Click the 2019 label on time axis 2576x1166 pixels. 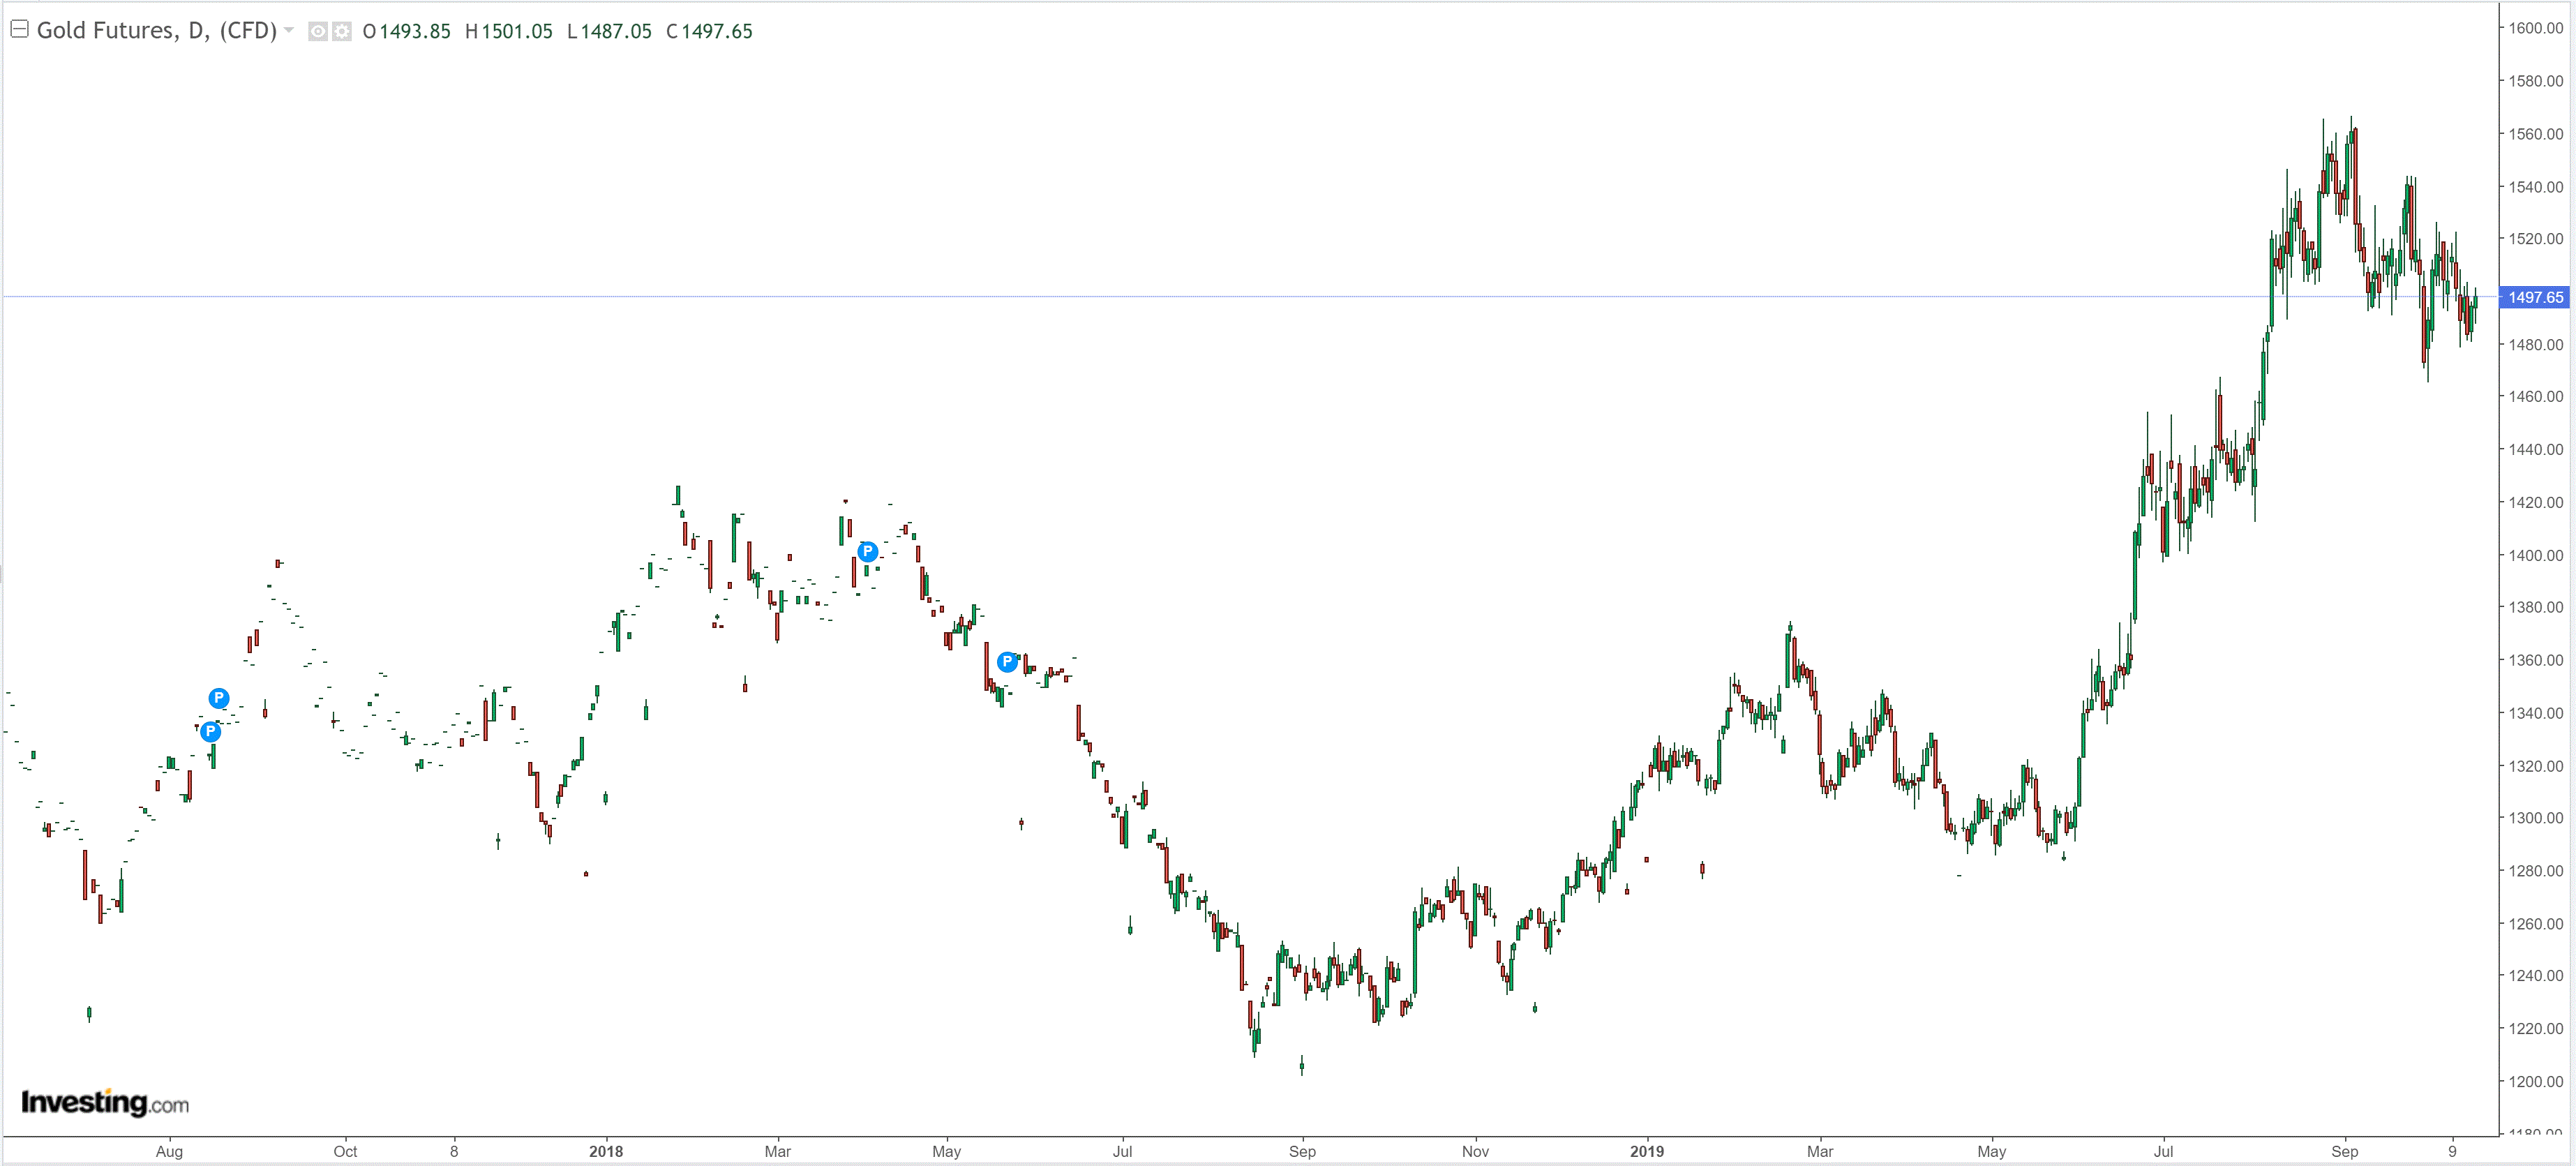pyautogui.click(x=1647, y=1151)
